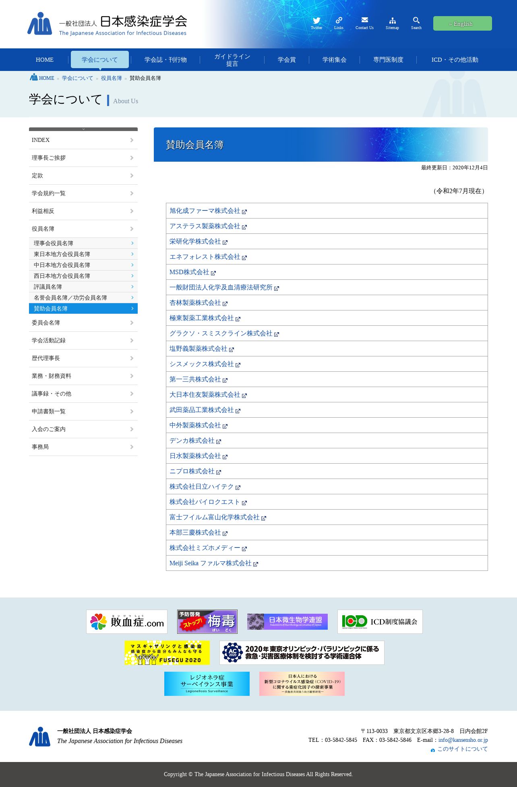
Task: Click external link icon beside デンカ株式会社
Action: (x=218, y=441)
